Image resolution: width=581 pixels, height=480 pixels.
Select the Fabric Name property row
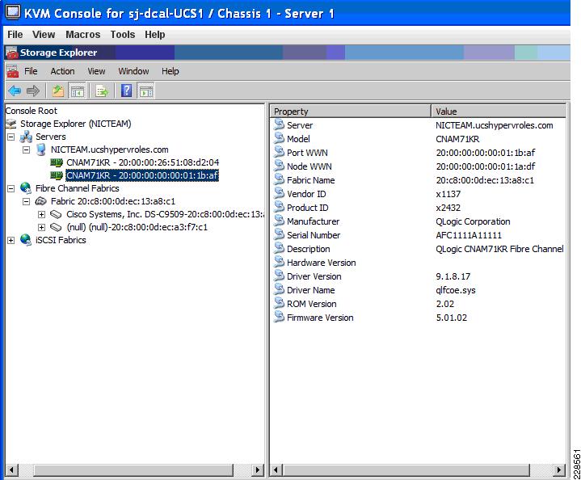[x=418, y=179]
